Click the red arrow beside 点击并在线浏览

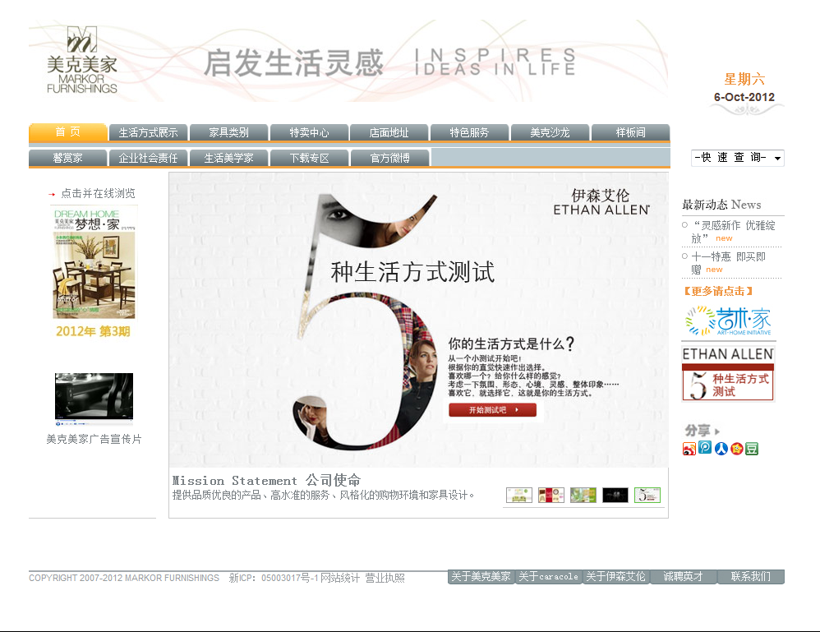[x=52, y=194]
